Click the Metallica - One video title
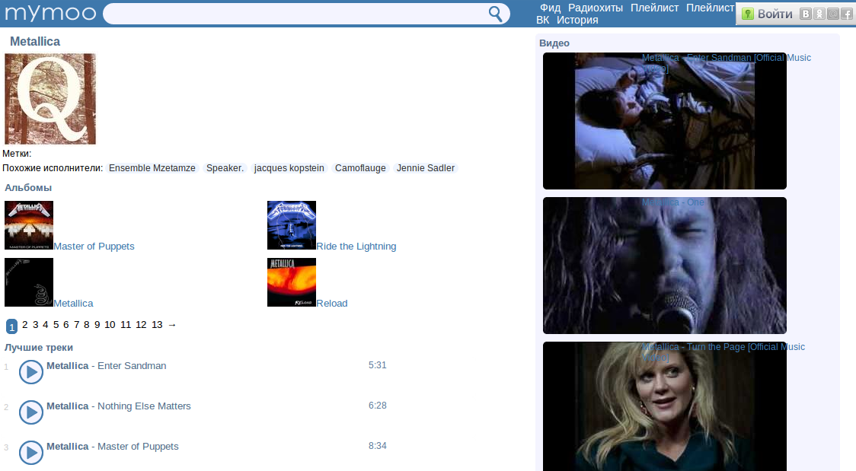The width and height of the screenshot is (856, 471). point(672,202)
